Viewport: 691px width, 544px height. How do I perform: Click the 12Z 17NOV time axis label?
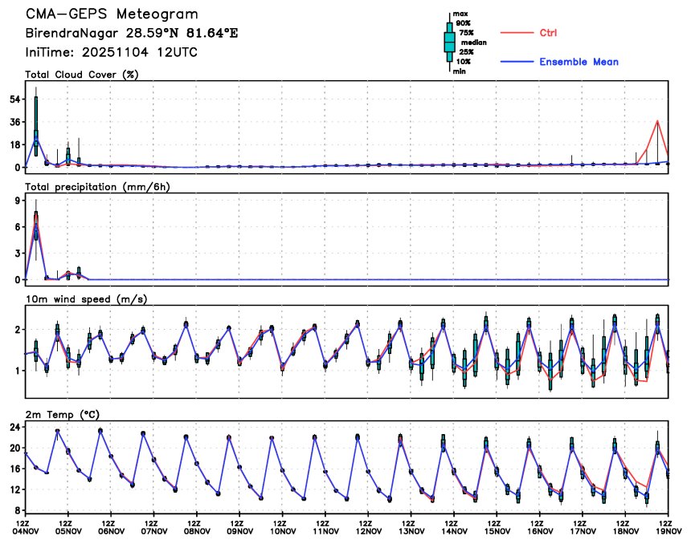583,527
